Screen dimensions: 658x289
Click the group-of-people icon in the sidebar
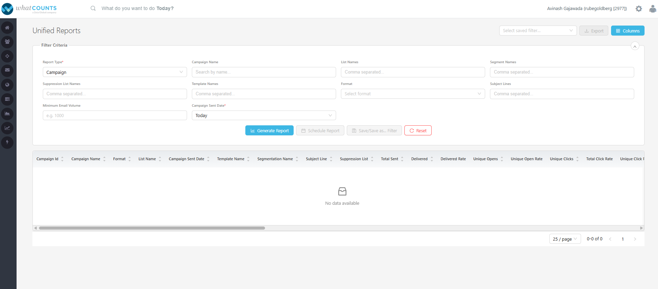coord(7,42)
